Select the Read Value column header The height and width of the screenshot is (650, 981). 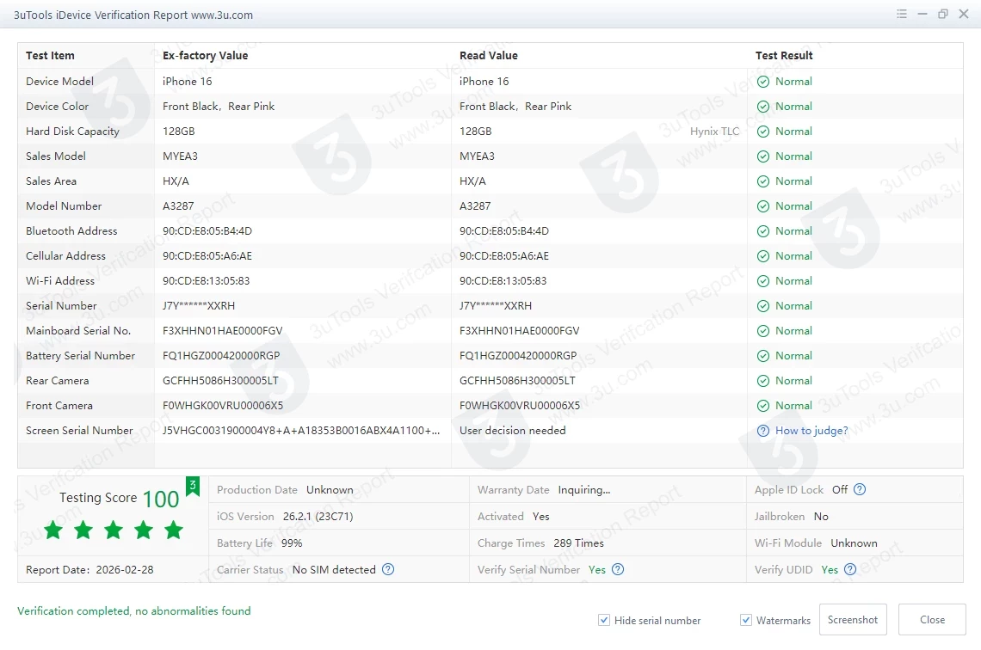pyautogui.click(x=488, y=56)
